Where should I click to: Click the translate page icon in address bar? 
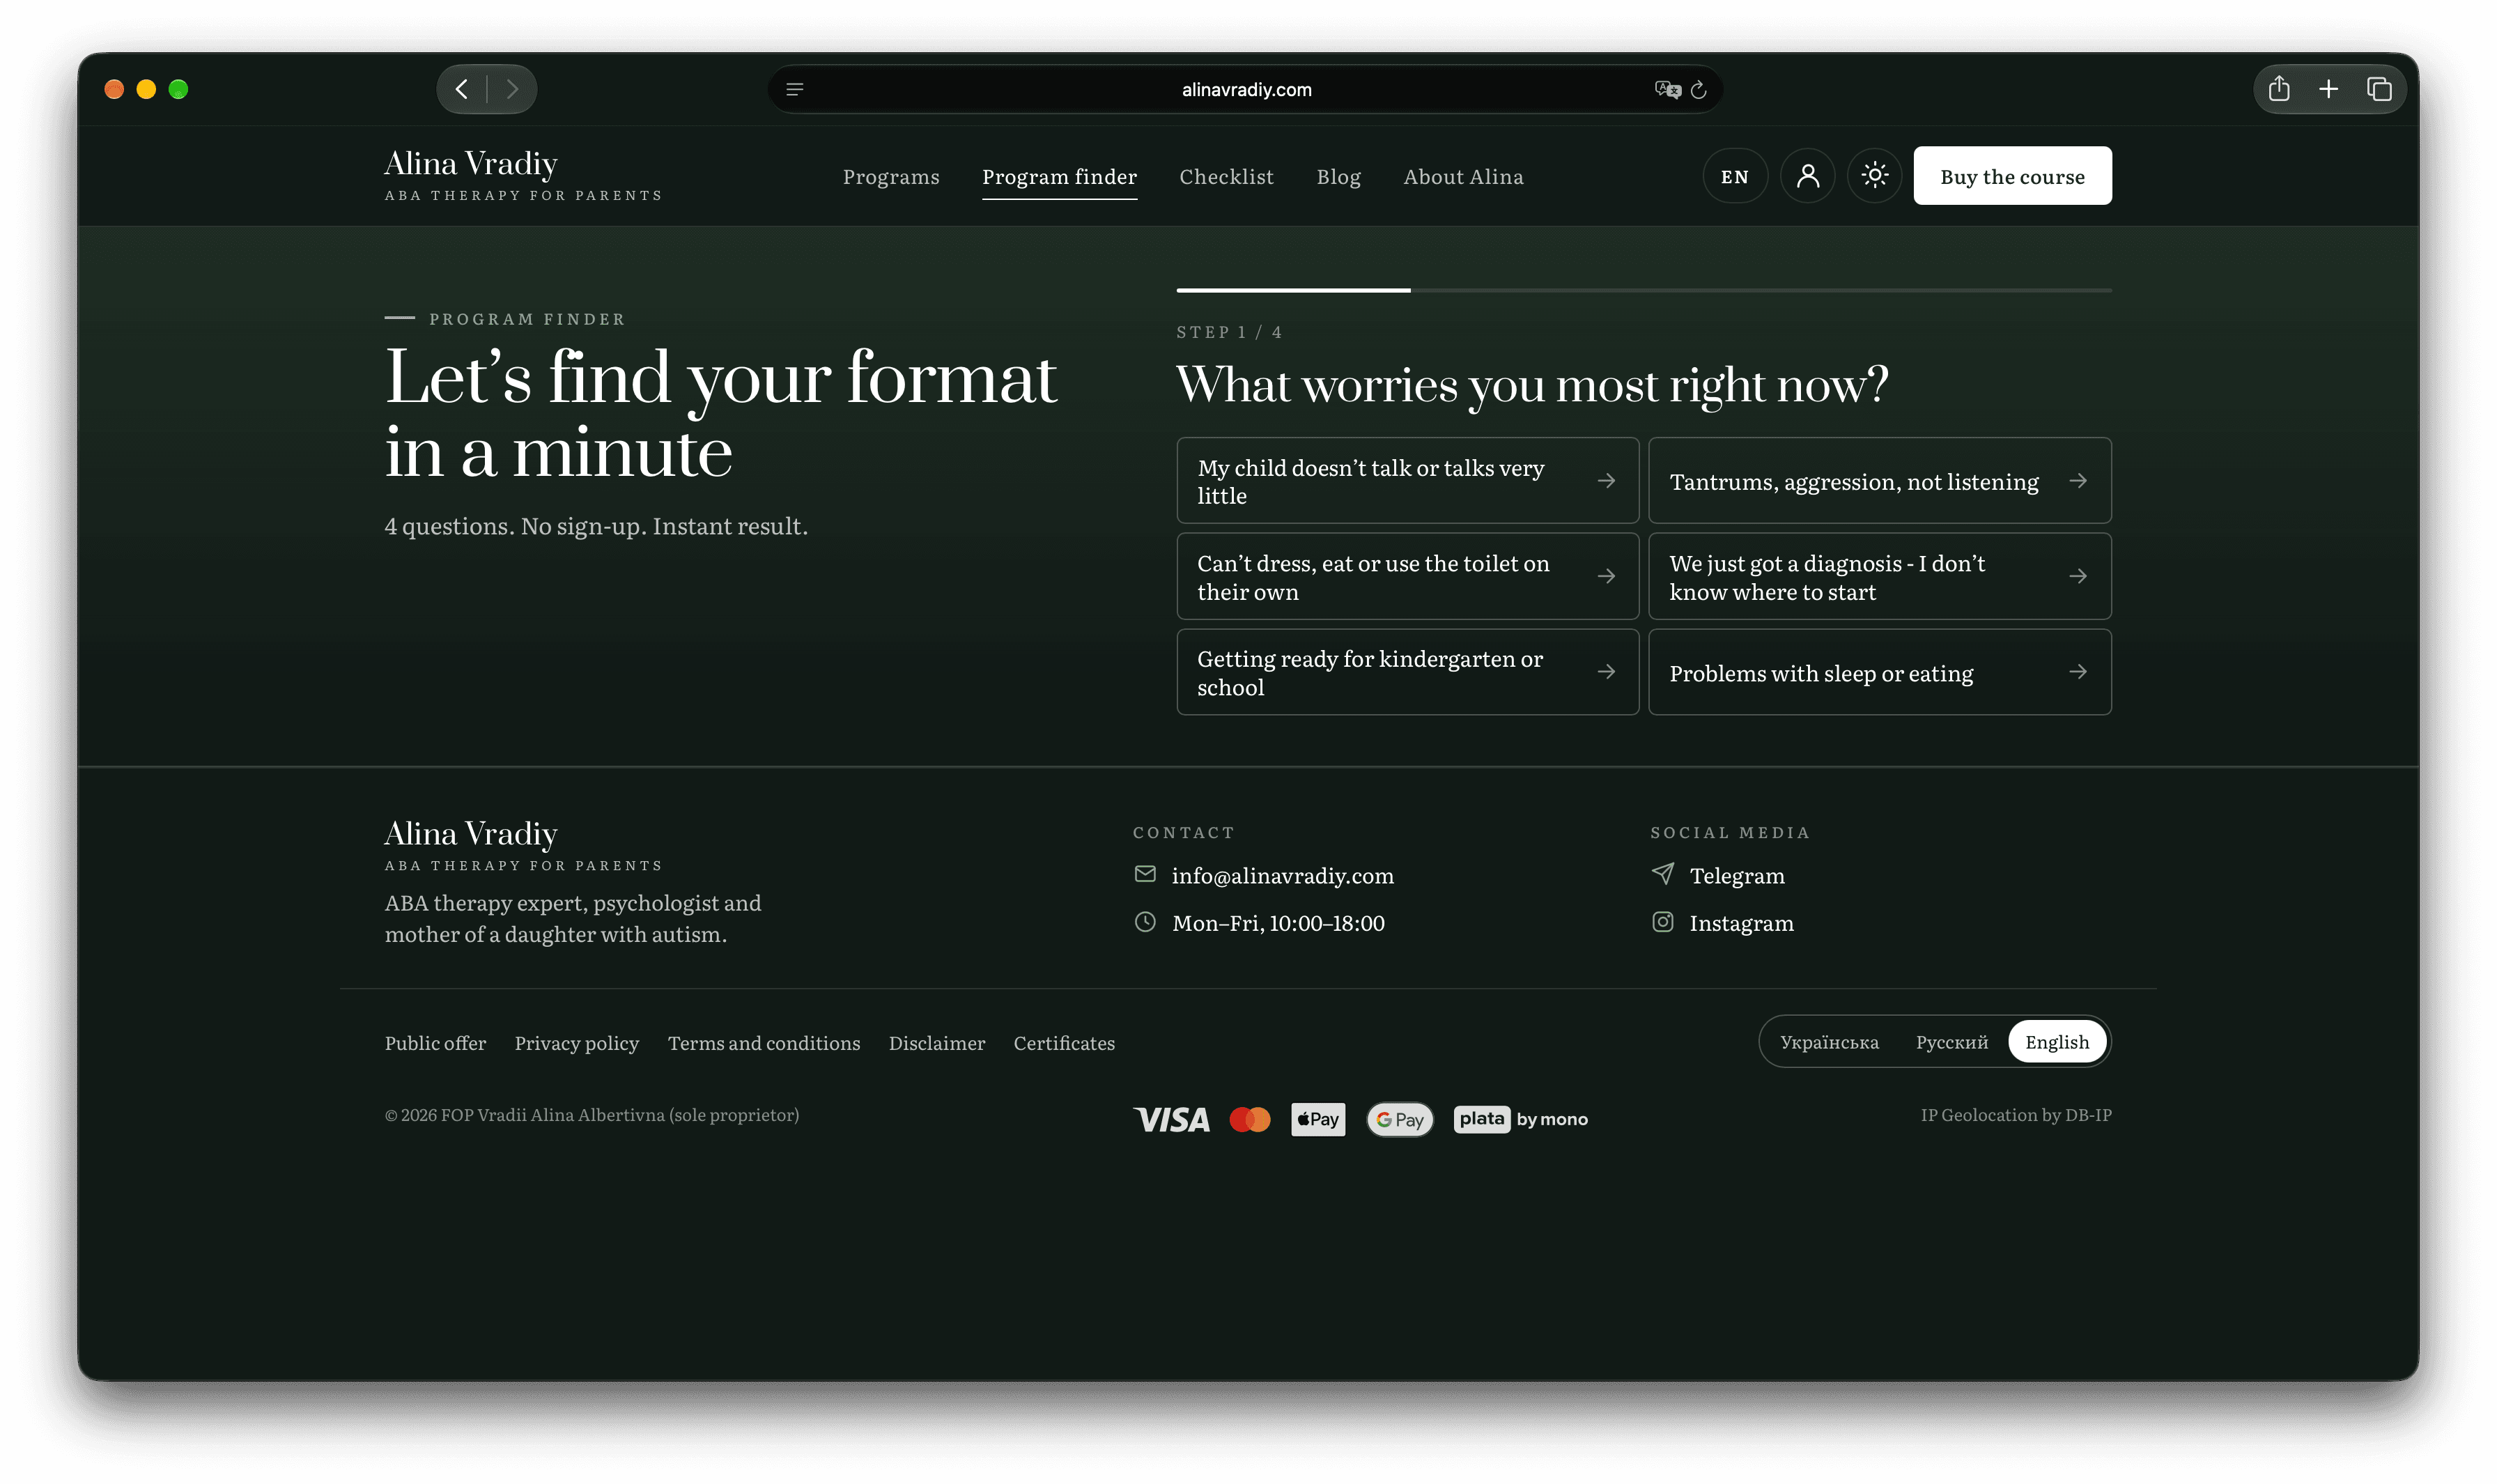tap(1667, 90)
